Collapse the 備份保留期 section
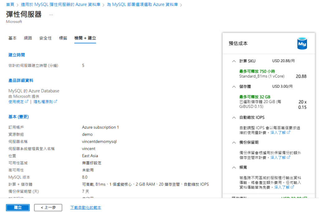Screen dimensions: 319x213 (x=234, y=143)
